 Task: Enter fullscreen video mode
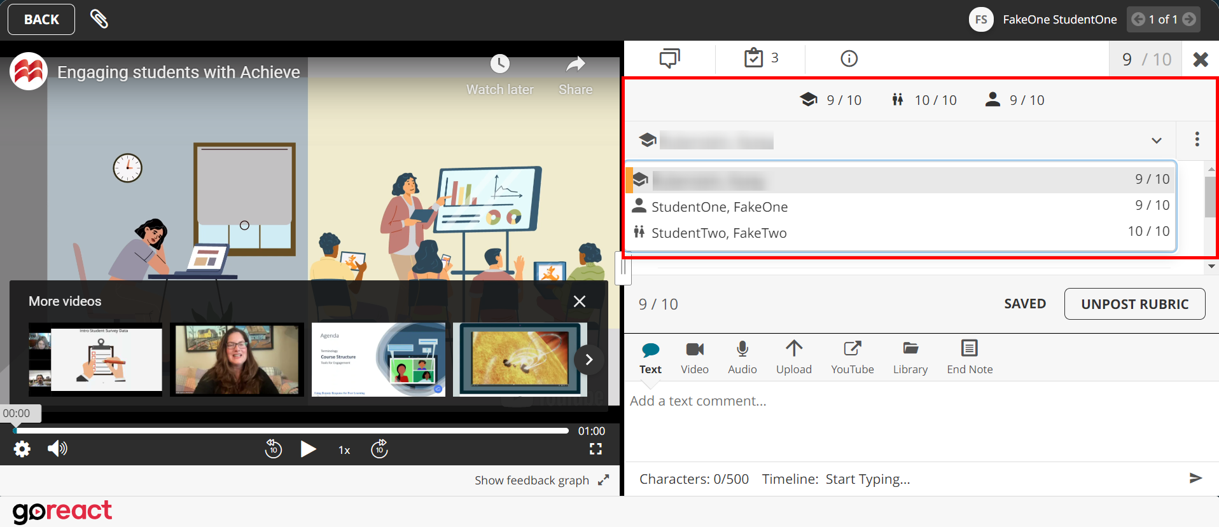click(x=596, y=449)
